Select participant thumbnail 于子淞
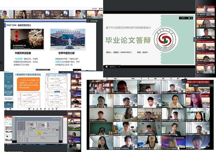This screenshot has height=152, width=216. [x=205, y=68]
